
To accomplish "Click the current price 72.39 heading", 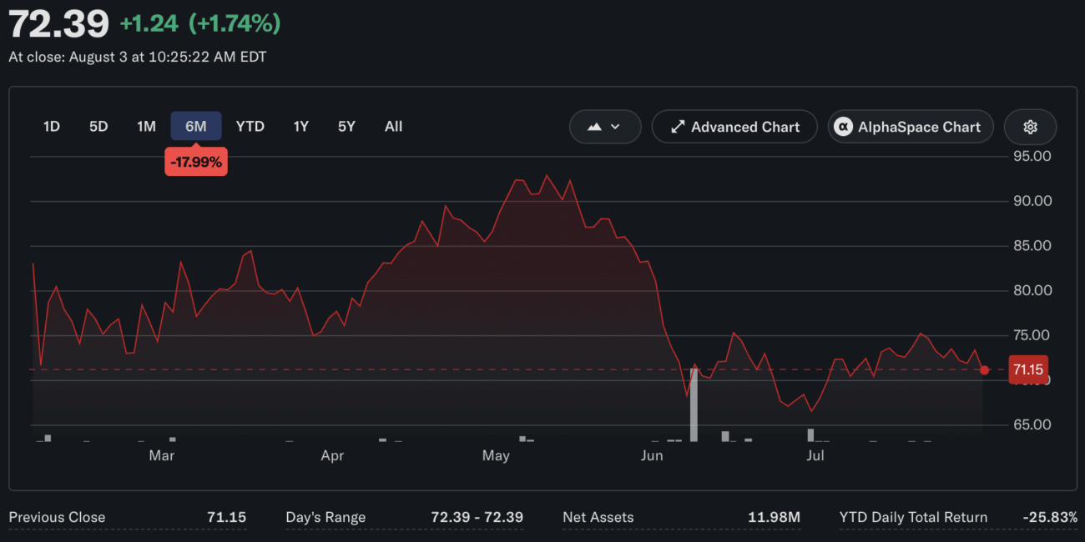I will (x=58, y=23).
